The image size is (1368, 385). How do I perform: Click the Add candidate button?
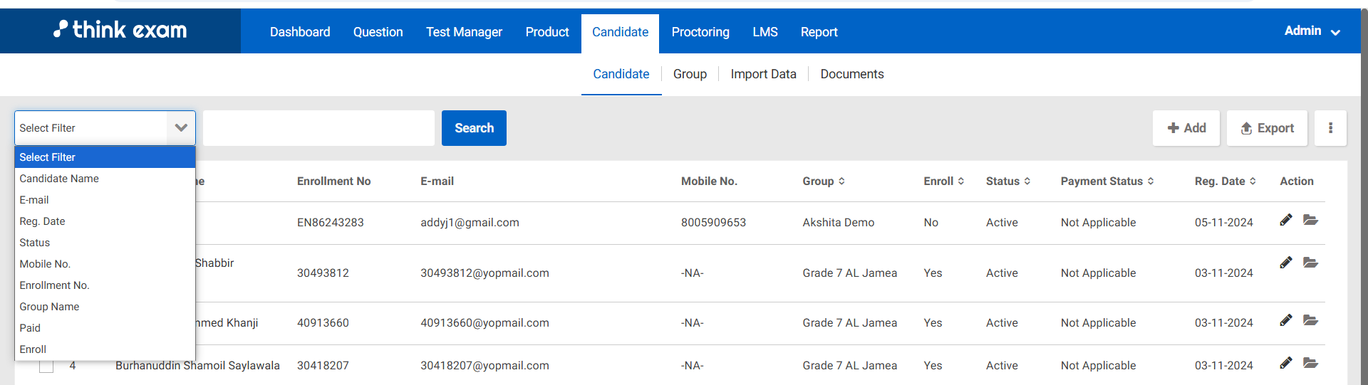click(1186, 128)
